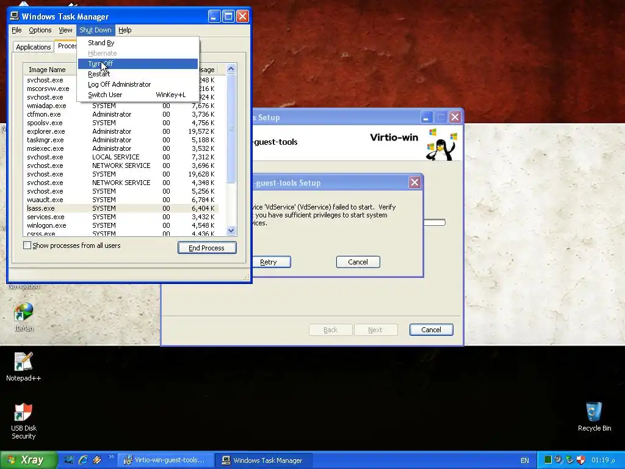Click Safely Remove Hardware tray icon

569,460
